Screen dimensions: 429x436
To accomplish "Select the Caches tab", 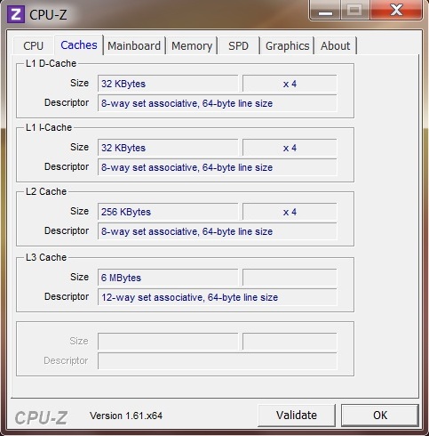I will tap(79, 45).
